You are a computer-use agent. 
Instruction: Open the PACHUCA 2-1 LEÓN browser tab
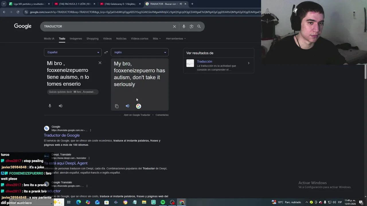[x=75, y=4]
